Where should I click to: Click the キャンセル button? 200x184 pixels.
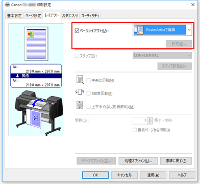tap(124, 175)
